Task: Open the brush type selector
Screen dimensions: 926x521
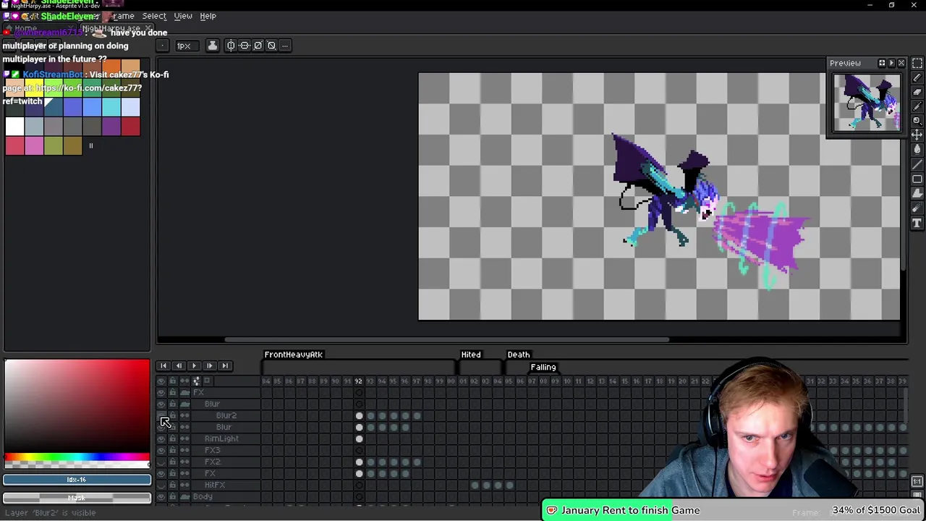Action: pos(163,46)
